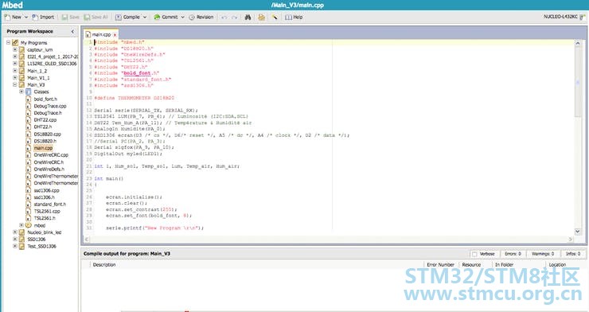Image resolution: width=589 pixels, height=312 pixels.
Task: Sort by the Description column header
Action: (104, 265)
